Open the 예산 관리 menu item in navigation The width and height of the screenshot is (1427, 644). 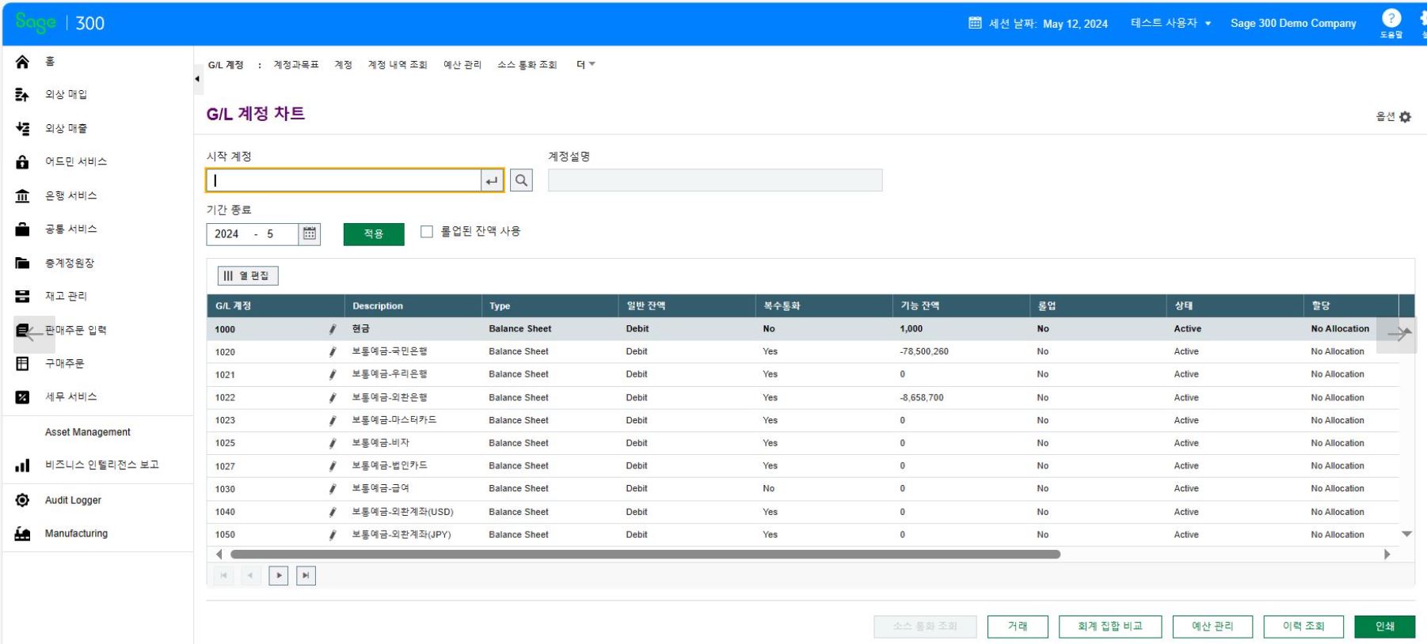pyautogui.click(x=462, y=65)
